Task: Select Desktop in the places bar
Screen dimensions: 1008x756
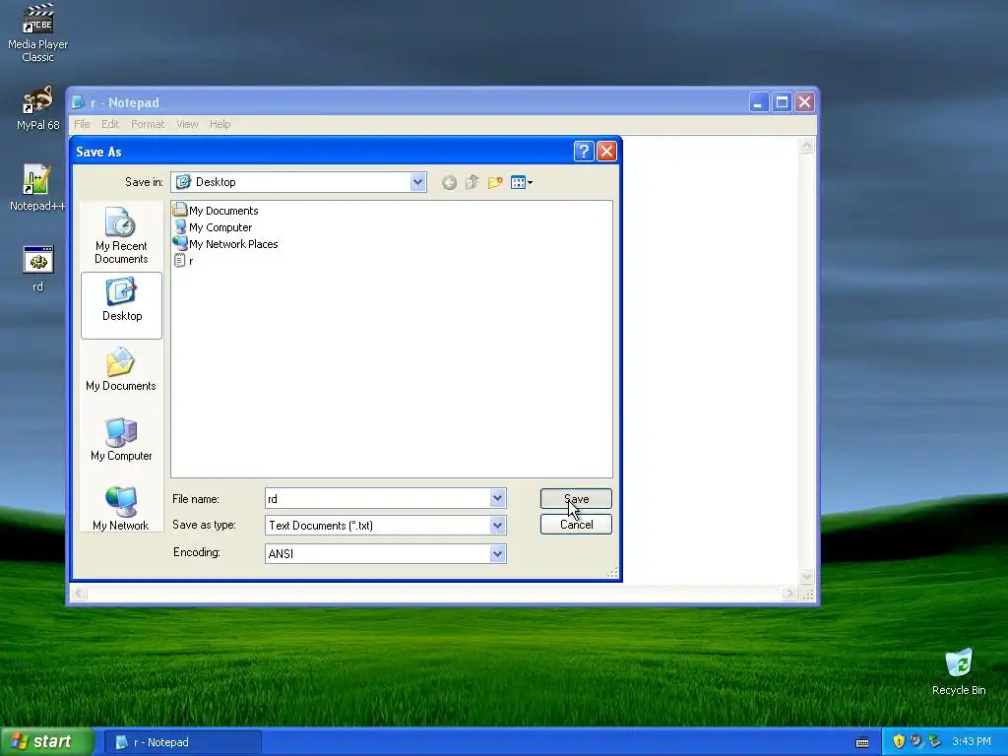Action: 121,305
